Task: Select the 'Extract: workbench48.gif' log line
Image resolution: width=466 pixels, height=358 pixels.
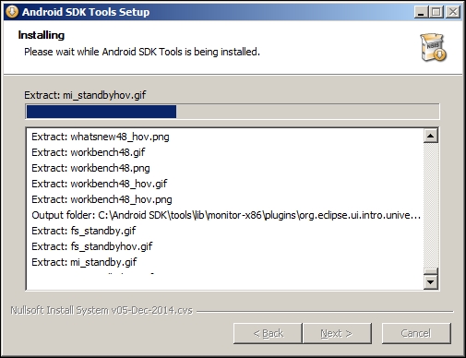Action: pyautogui.click(x=89, y=152)
